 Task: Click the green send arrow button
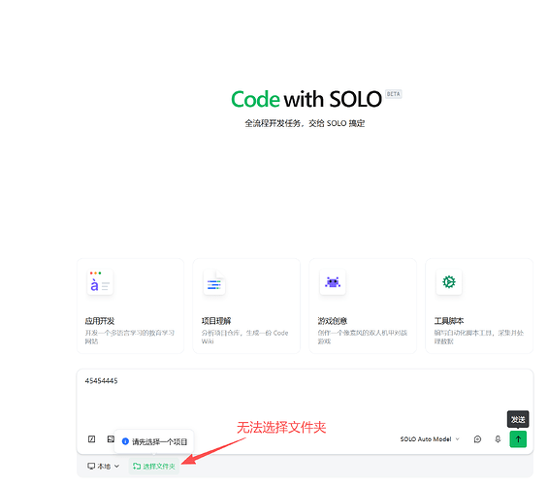518,438
